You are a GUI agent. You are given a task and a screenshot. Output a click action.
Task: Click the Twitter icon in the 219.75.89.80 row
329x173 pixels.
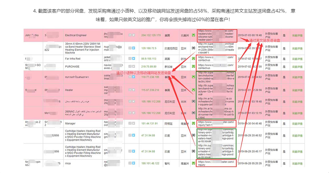coord(134,67)
